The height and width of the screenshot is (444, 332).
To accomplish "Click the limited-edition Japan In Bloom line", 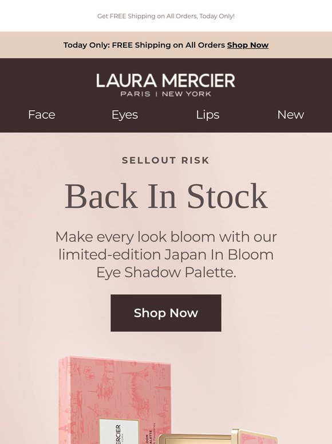I will pyautogui.click(x=166, y=255).
